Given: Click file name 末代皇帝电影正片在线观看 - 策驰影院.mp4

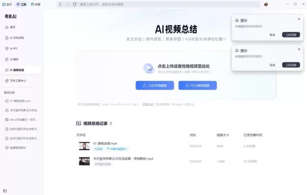Looking at the screenshot, I should (123, 159).
